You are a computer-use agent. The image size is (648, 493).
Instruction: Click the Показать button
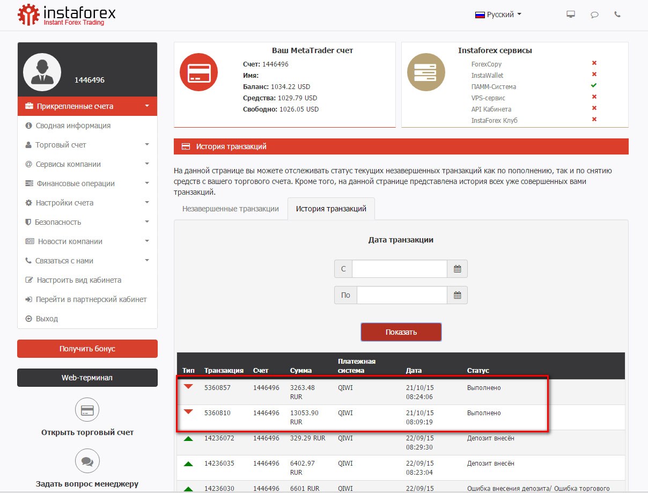click(401, 332)
